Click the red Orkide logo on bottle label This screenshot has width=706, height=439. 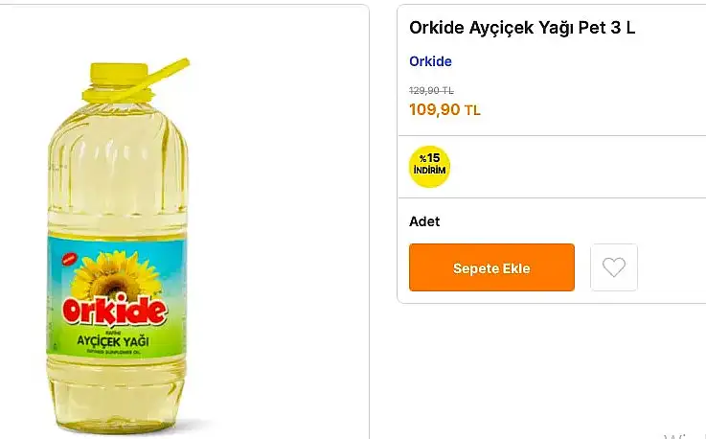(115, 310)
